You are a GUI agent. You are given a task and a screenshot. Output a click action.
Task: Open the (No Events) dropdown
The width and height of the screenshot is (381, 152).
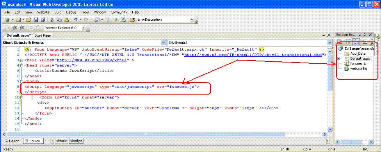coord(329,43)
